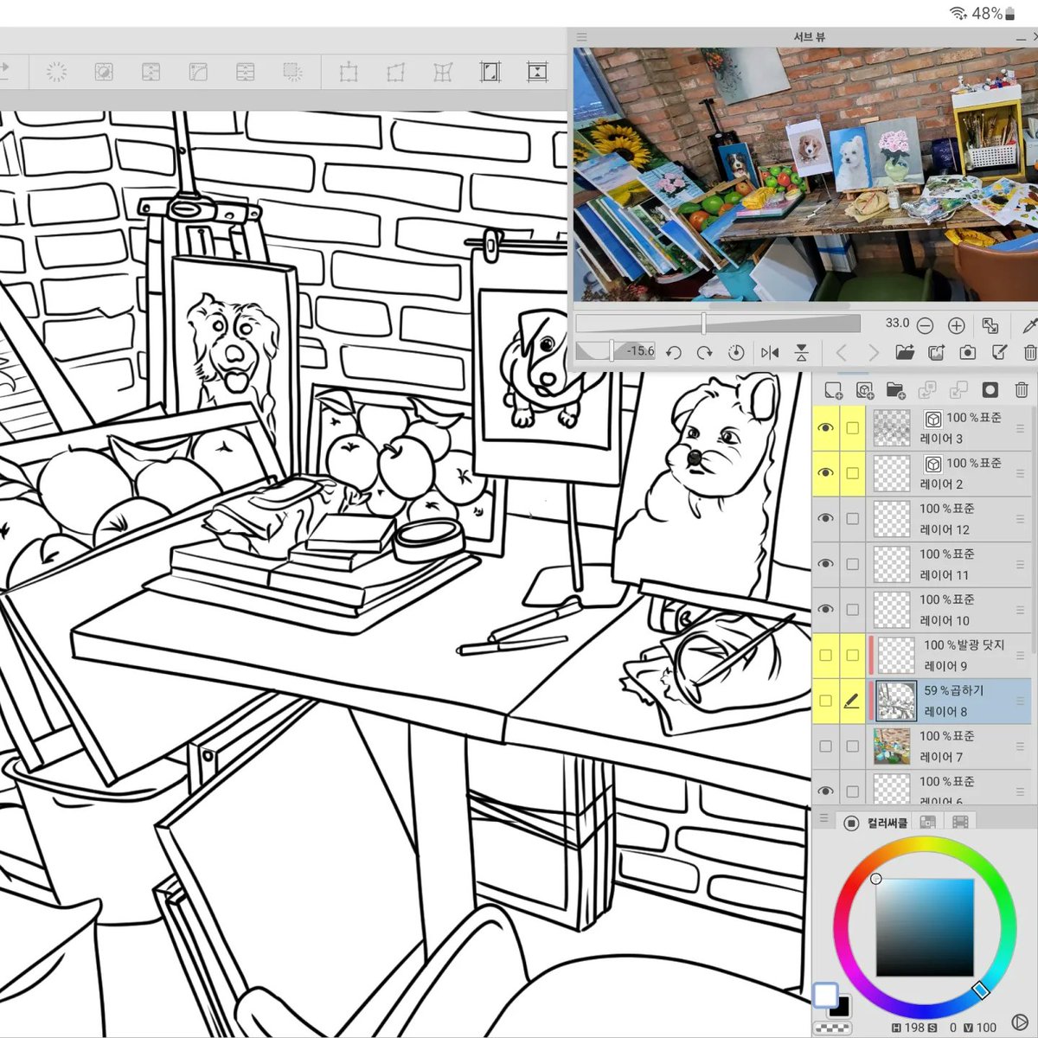Toggle HSV mode with the play-triangle icon
This screenshot has height=1038, width=1038.
(x=1020, y=1023)
